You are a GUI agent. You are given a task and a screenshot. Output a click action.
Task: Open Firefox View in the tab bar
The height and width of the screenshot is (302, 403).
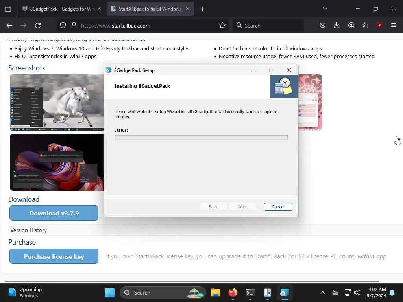point(8,9)
